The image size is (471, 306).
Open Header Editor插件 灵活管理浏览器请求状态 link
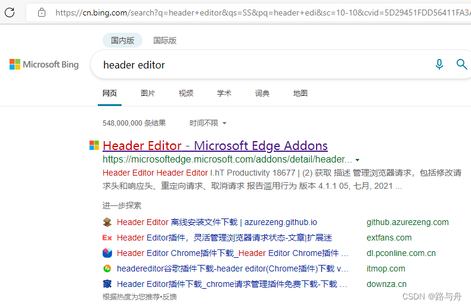[x=224, y=238]
